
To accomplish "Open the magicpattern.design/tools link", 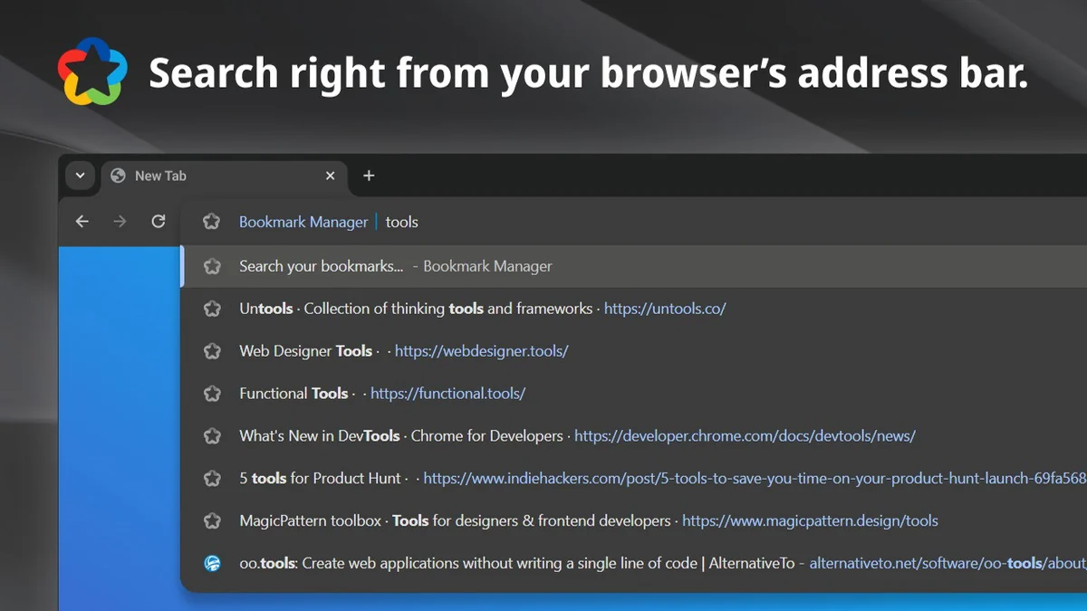I will click(x=810, y=520).
